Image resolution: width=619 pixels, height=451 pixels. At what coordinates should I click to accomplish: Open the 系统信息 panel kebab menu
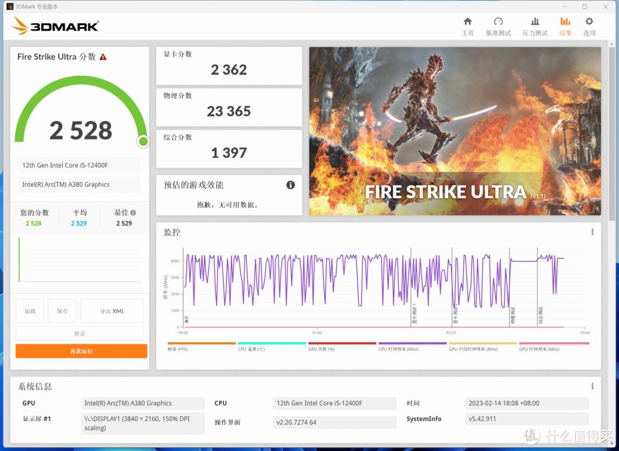pyautogui.click(x=592, y=386)
